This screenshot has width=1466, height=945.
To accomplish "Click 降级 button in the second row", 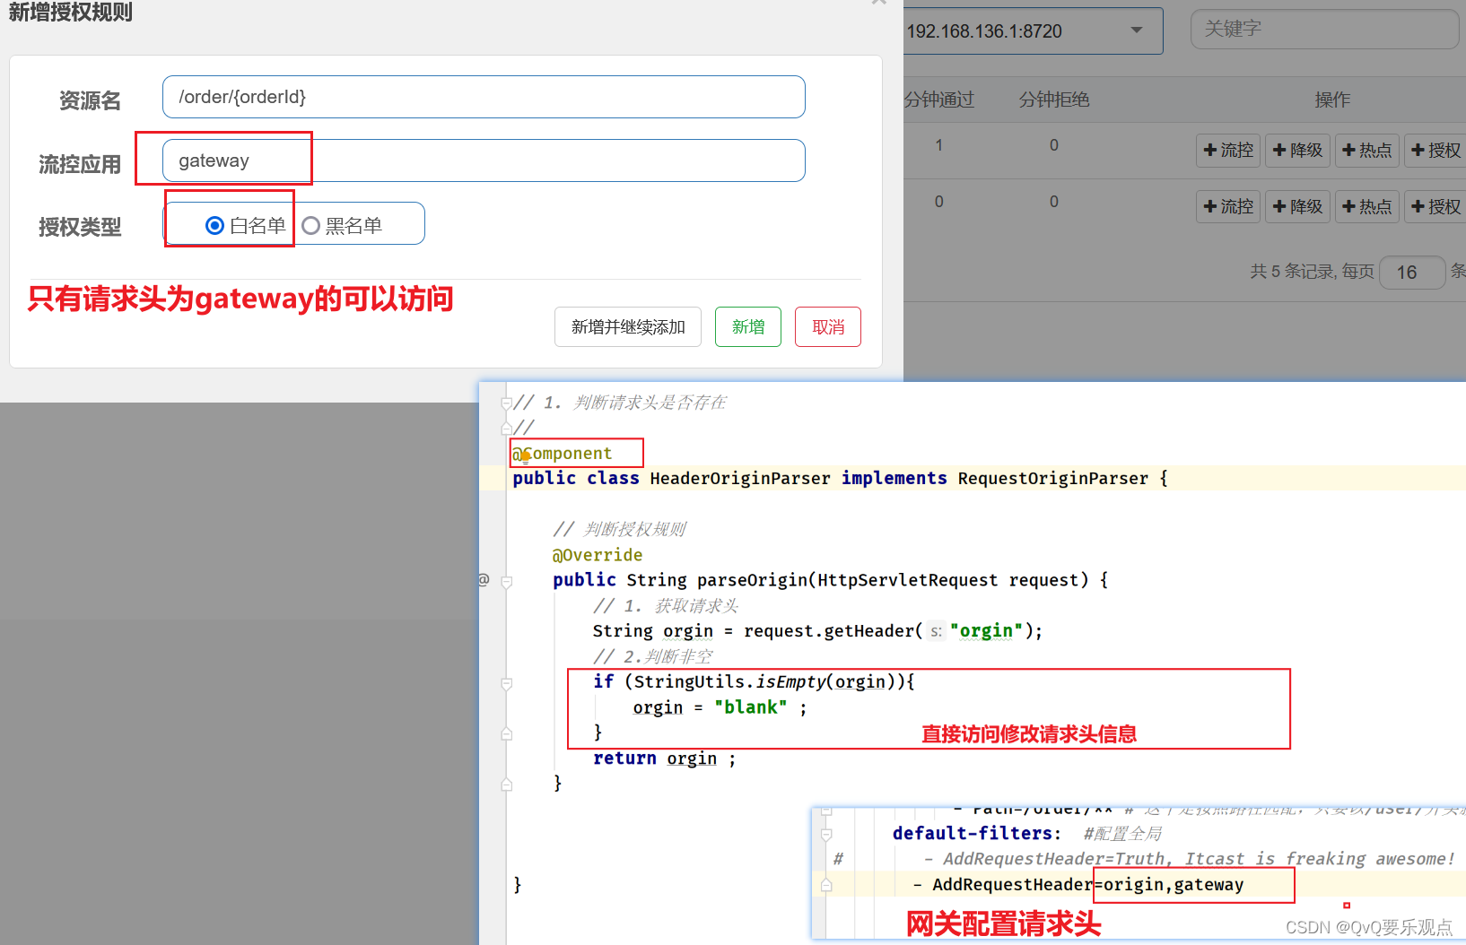I will (x=1297, y=207).
